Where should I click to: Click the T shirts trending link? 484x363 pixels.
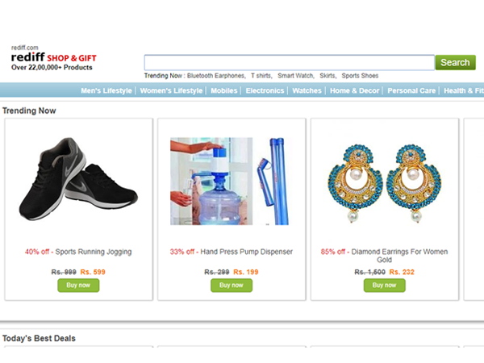tap(261, 76)
